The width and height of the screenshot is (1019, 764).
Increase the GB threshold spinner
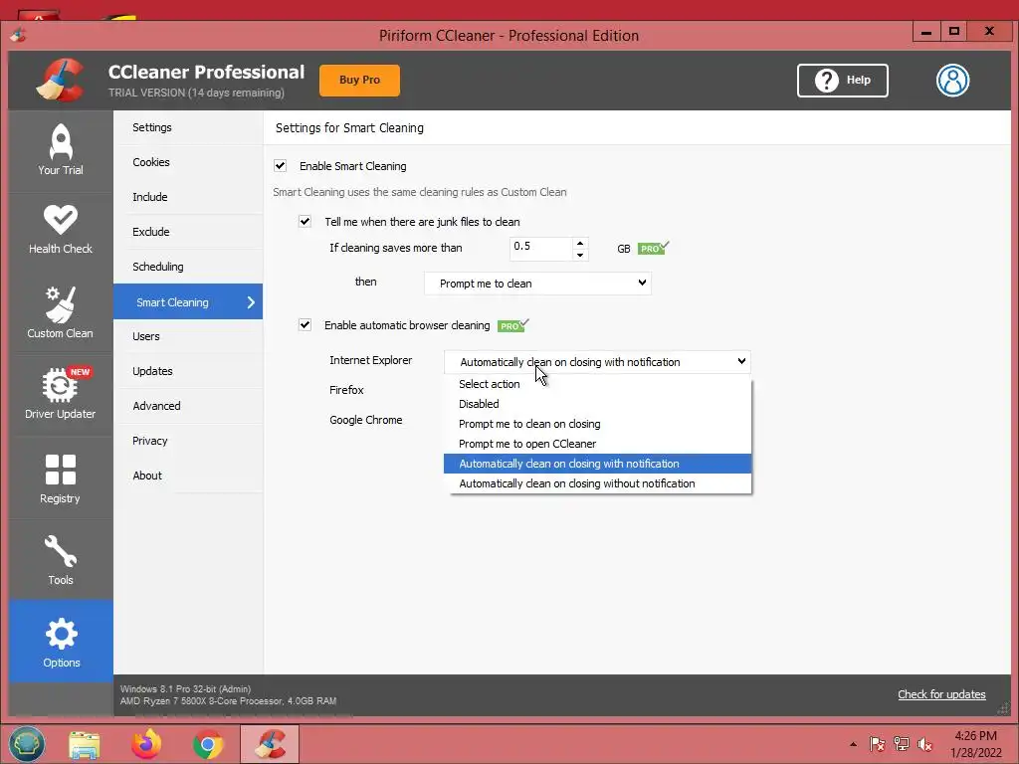580,243
